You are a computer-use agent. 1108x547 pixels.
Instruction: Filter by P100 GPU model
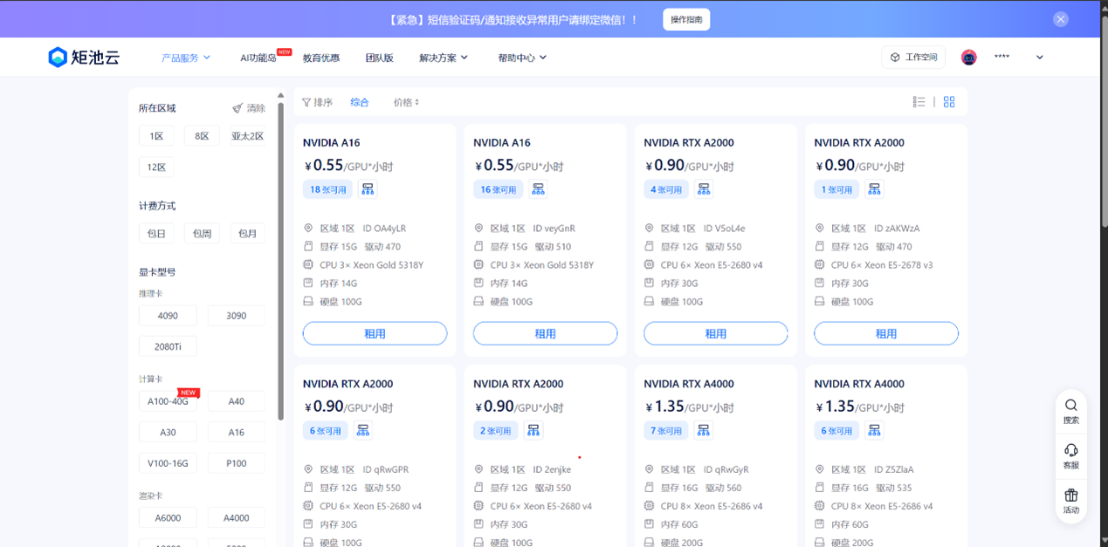pyautogui.click(x=237, y=463)
